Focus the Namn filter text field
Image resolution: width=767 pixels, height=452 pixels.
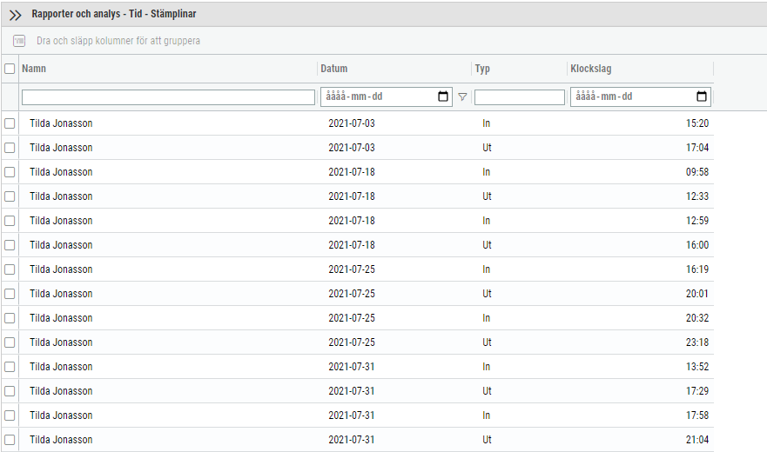[x=168, y=97]
